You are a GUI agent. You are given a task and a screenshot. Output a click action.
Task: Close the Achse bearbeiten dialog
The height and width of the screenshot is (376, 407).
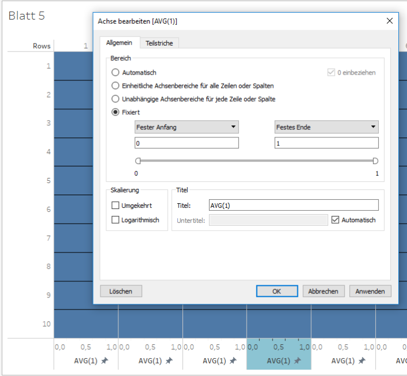click(389, 21)
